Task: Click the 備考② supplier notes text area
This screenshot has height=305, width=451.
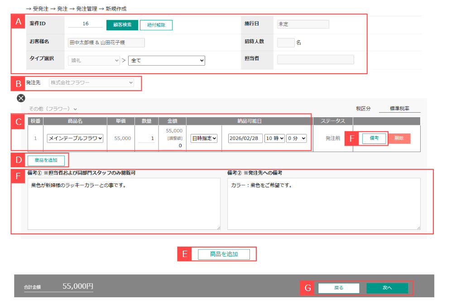Action: pyautogui.click(x=324, y=204)
